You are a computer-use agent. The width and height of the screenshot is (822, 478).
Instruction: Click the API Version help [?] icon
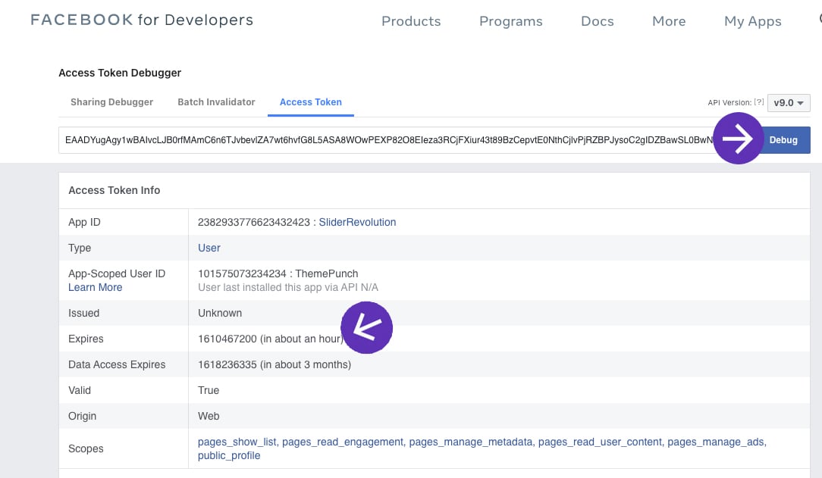point(758,102)
